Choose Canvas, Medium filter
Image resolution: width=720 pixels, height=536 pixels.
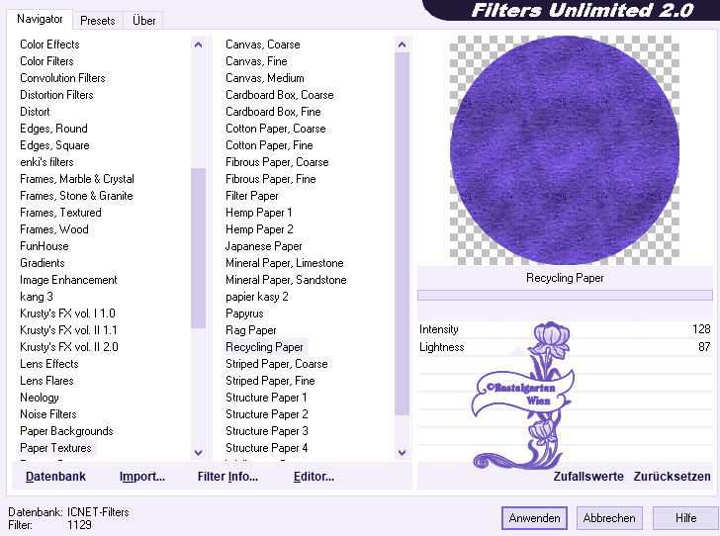(264, 78)
